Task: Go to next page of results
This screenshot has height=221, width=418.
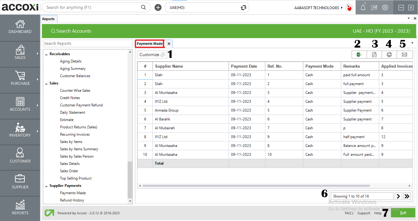Action: (398, 196)
